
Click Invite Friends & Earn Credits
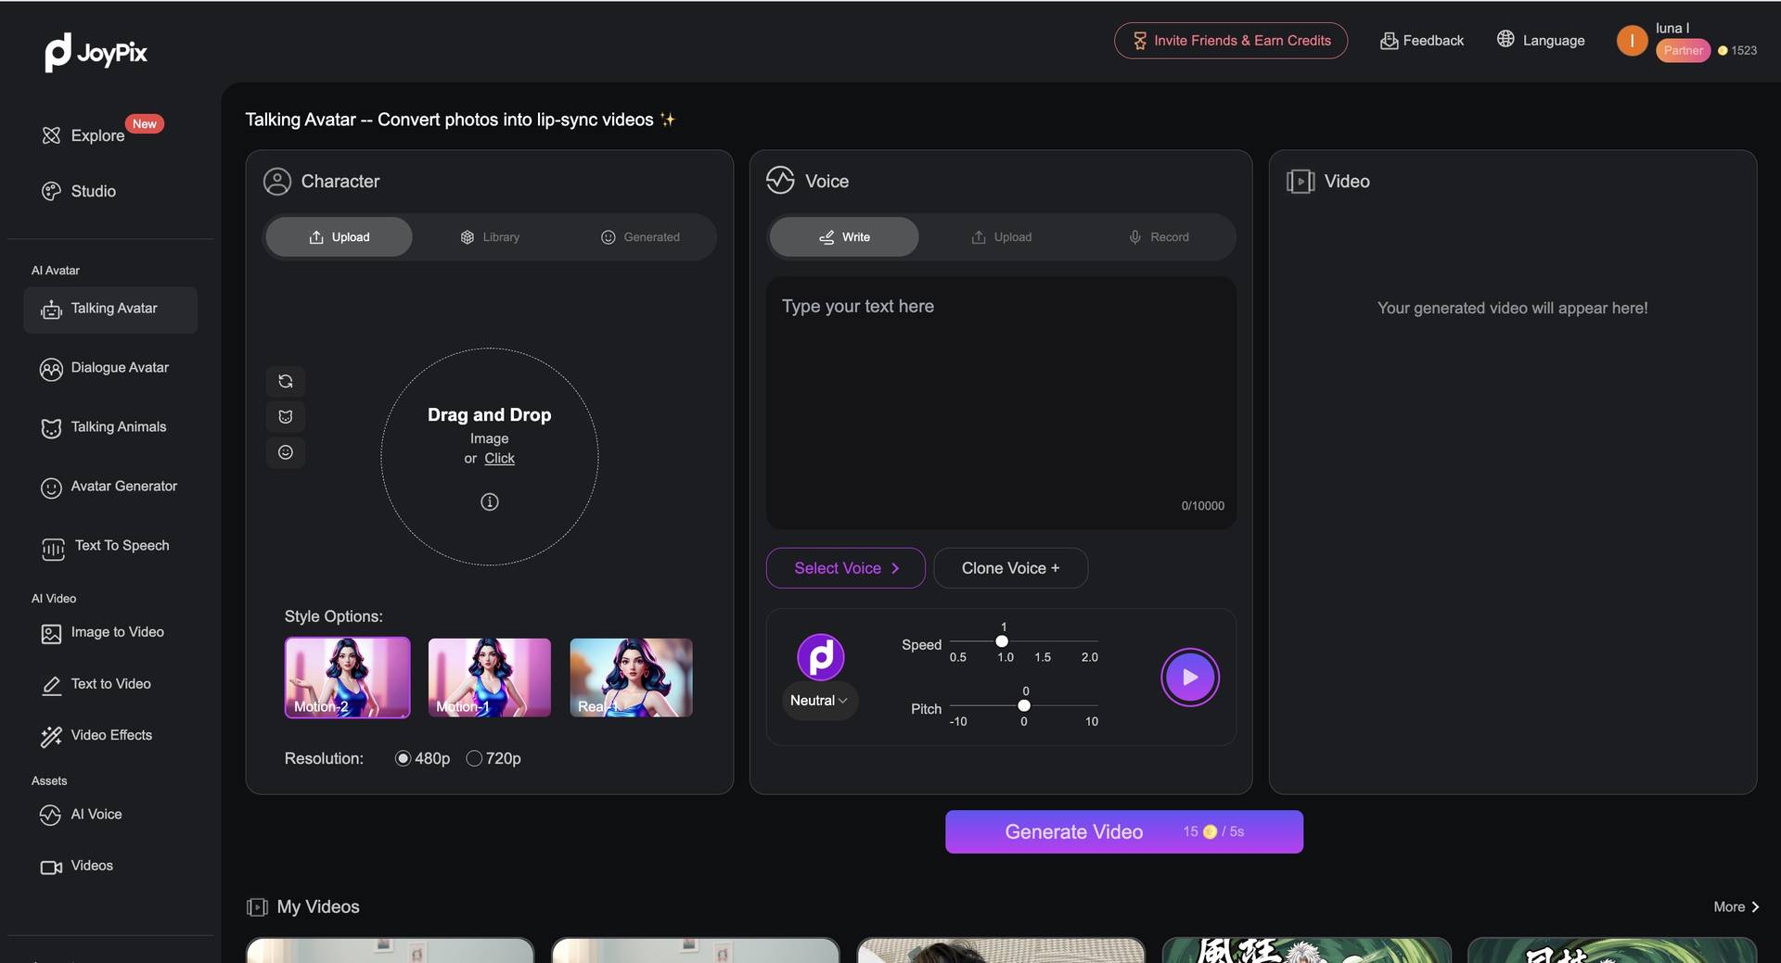pyautogui.click(x=1230, y=41)
